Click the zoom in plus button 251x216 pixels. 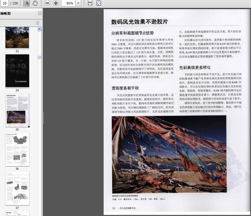pos(56,3)
